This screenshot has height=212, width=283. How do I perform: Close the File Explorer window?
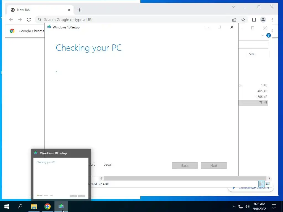tap(265, 28)
